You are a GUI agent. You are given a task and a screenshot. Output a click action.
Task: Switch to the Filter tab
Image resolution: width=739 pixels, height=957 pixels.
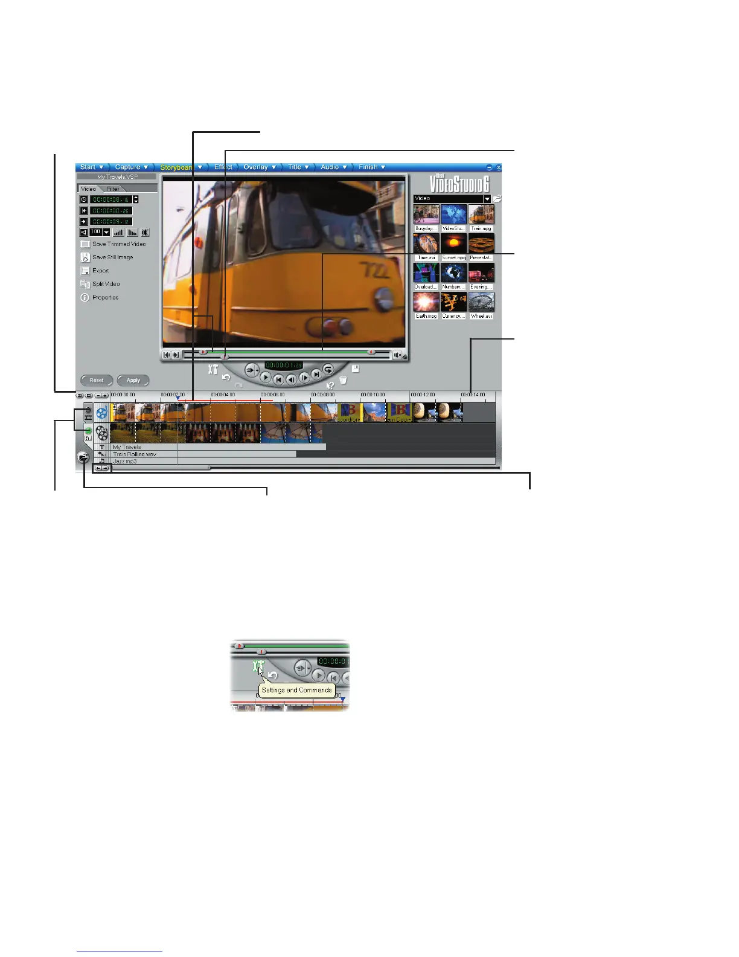click(x=113, y=189)
